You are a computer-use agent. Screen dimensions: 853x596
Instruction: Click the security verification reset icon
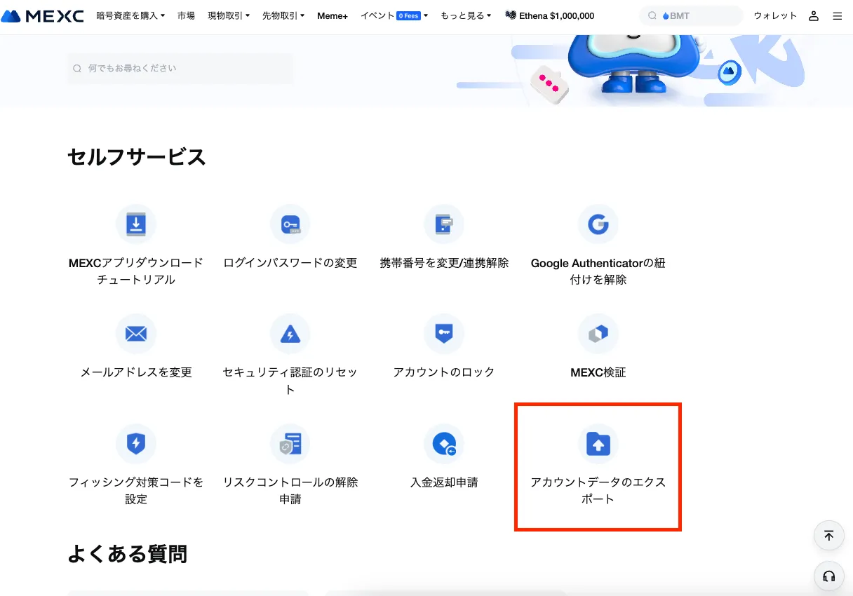(290, 334)
